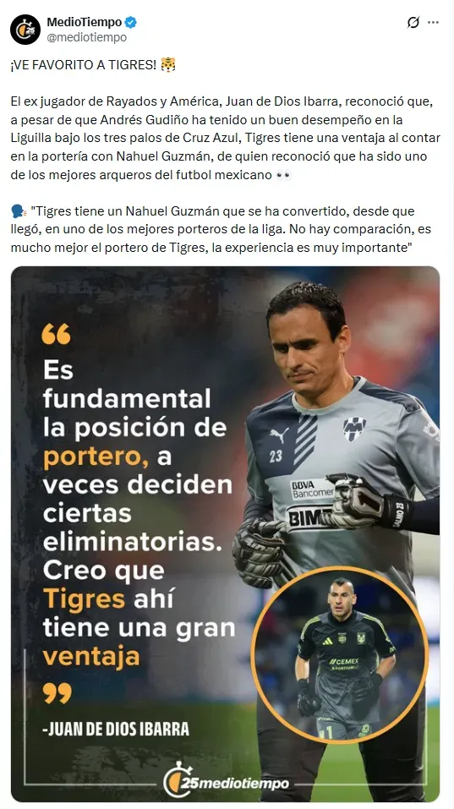Open the circular Nahuel Guzmán inset photo

click(x=340, y=655)
